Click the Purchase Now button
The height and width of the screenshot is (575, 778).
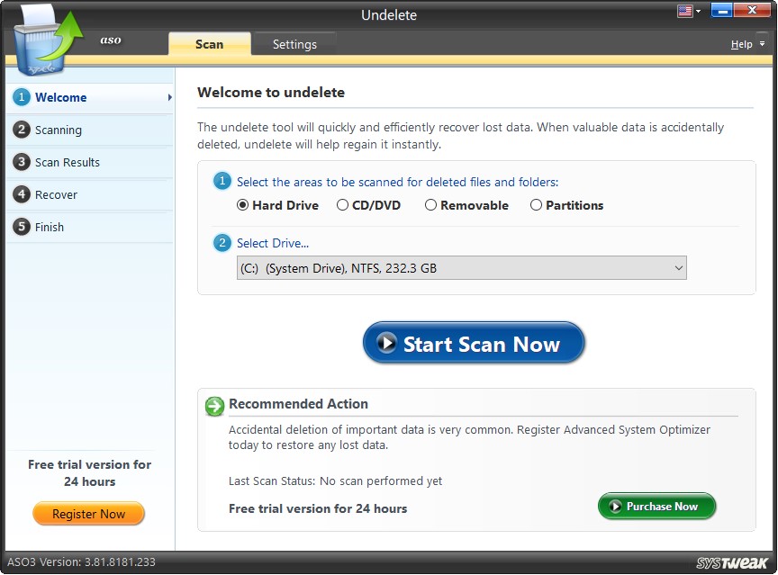pos(656,506)
